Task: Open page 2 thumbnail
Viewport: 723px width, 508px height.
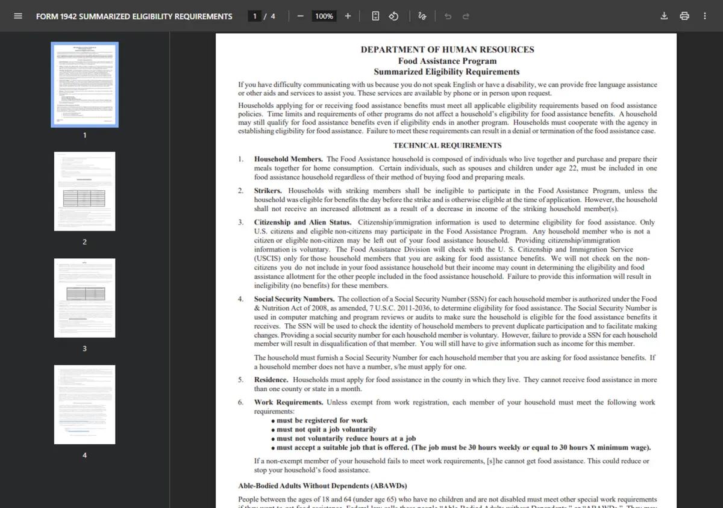Action: pyautogui.click(x=84, y=191)
